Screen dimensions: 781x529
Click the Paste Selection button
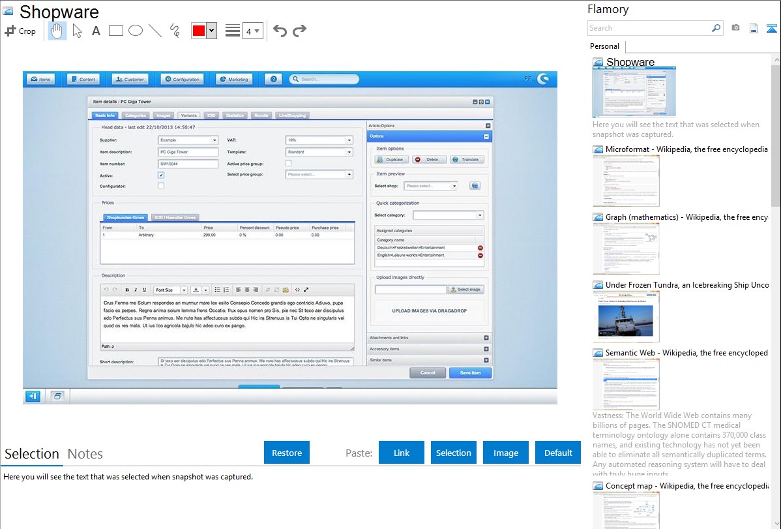[x=453, y=453]
